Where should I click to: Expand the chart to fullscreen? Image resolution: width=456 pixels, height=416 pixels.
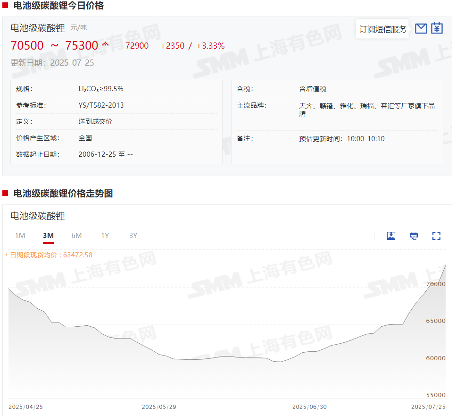click(x=436, y=236)
